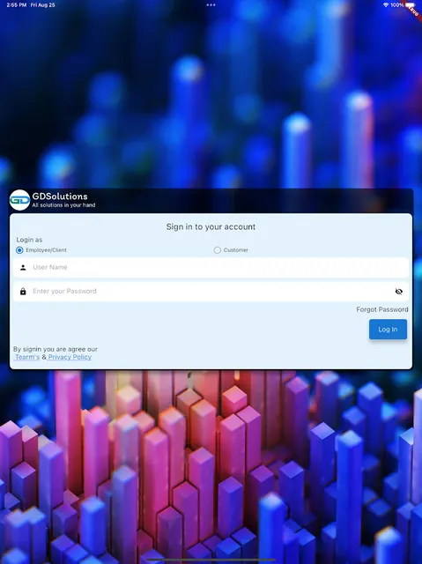Open the Forgot Password link

[382, 309]
